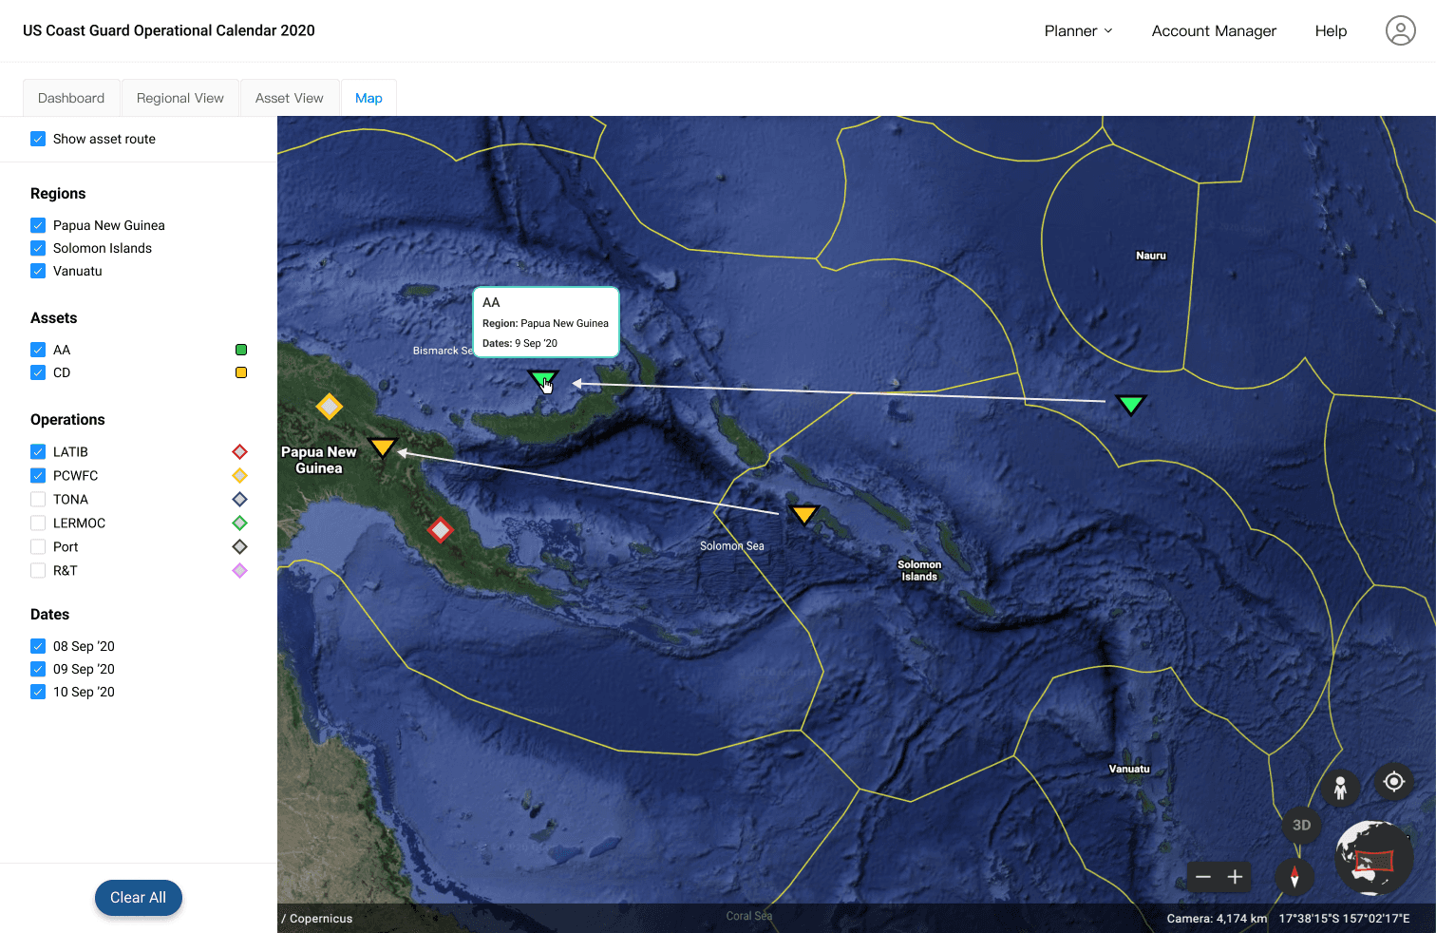Click the Solomon Sea label
Viewport: 1436px width, 933px height.
(732, 546)
